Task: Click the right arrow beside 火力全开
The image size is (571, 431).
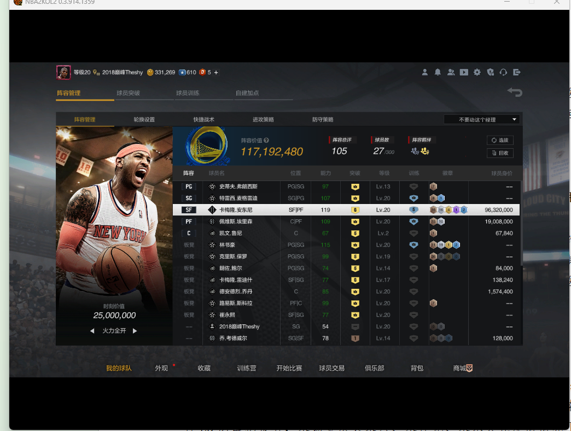Action: tap(135, 331)
